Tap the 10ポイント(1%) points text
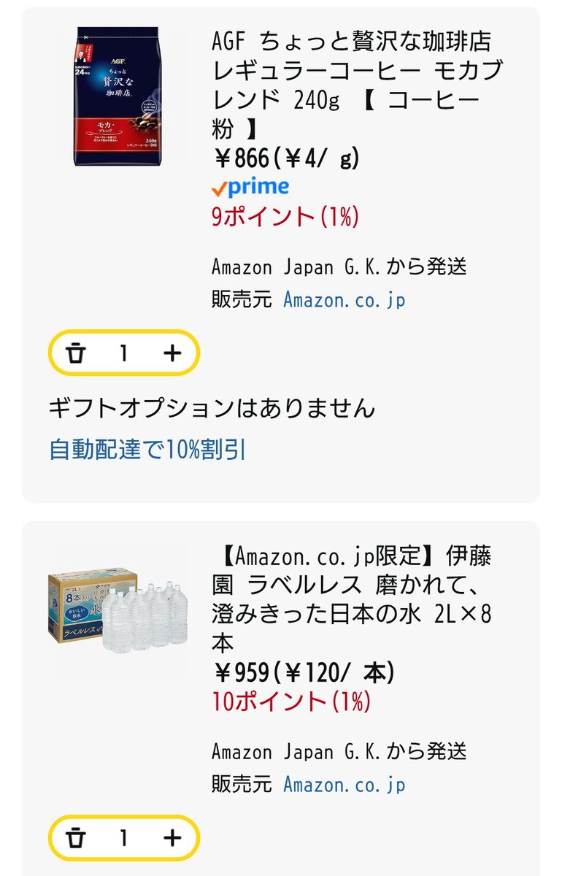This screenshot has height=876, width=562. click(291, 702)
